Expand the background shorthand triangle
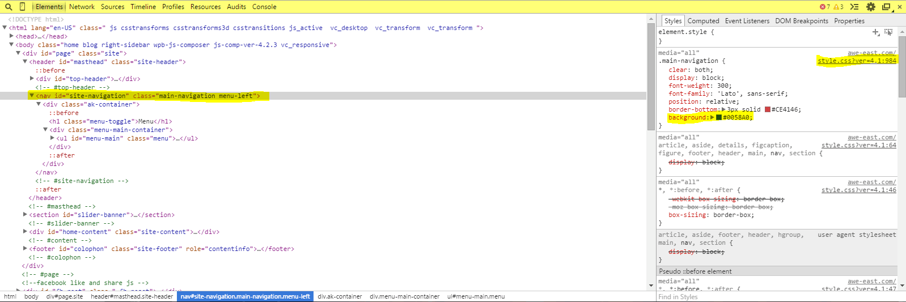The image size is (906, 302). (x=713, y=117)
